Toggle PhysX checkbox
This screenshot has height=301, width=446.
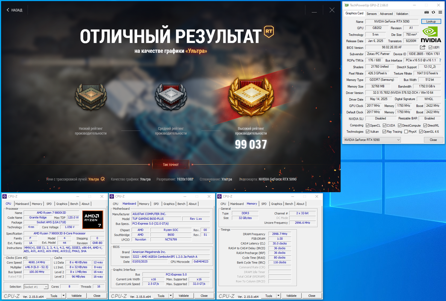[406, 132]
